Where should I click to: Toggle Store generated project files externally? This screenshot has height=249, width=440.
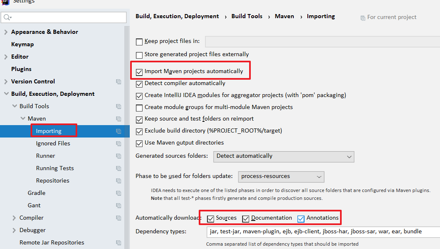[x=139, y=55]
